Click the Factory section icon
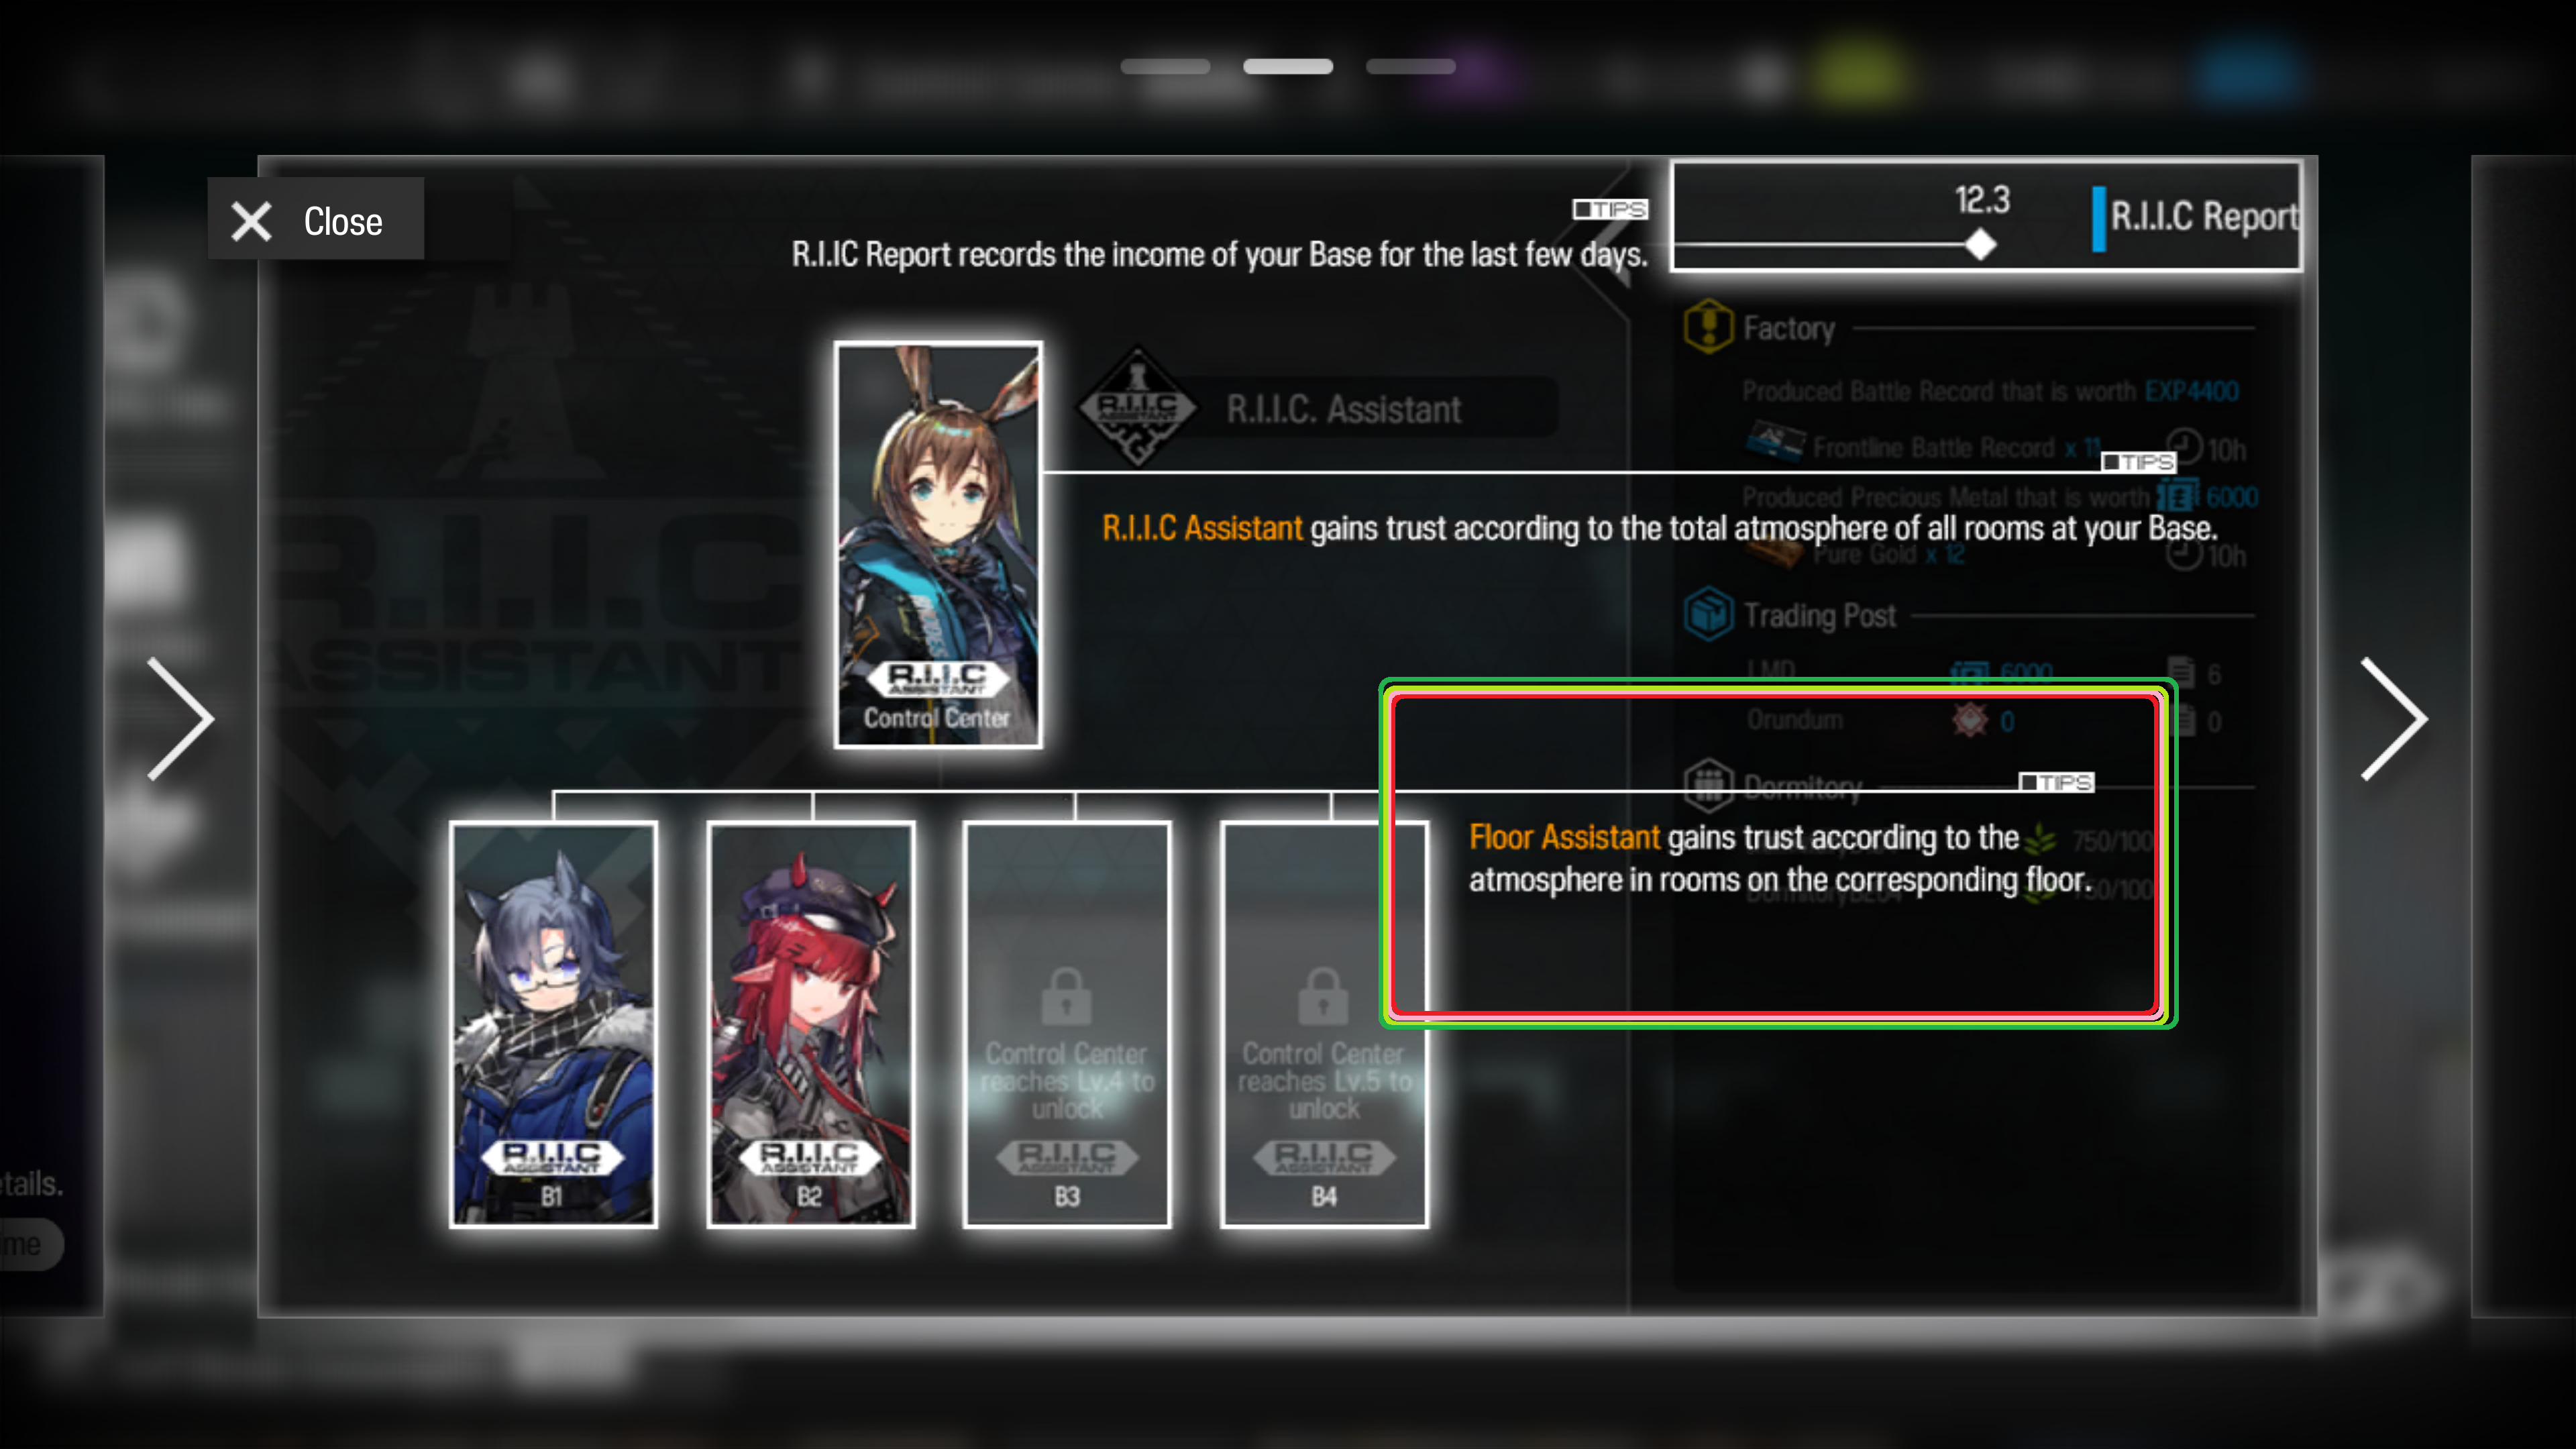Screen dimensions: 2576x1449 pos(1708,327)
